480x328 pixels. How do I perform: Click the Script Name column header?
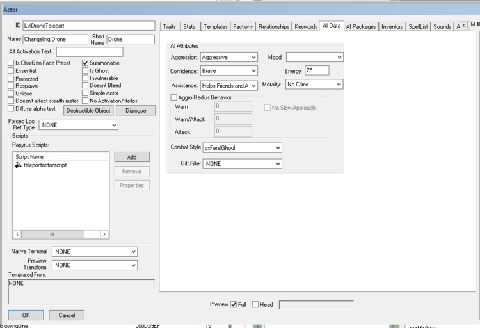[x=61, y=157]
